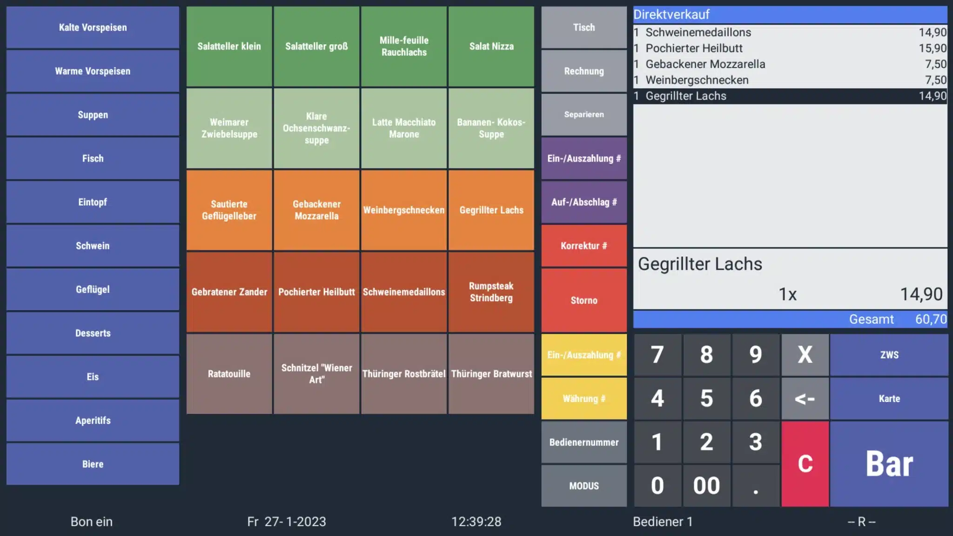The width and height of the screenshot is (953, 536).
Task: Enter Bedienernummer operator number field
Action: click(x=583, y=442)
